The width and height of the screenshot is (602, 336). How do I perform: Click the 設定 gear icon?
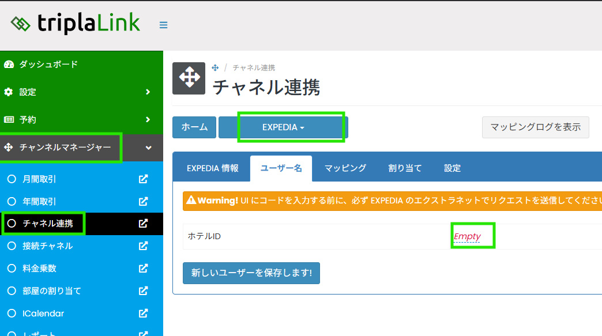(x=9, y=92)
